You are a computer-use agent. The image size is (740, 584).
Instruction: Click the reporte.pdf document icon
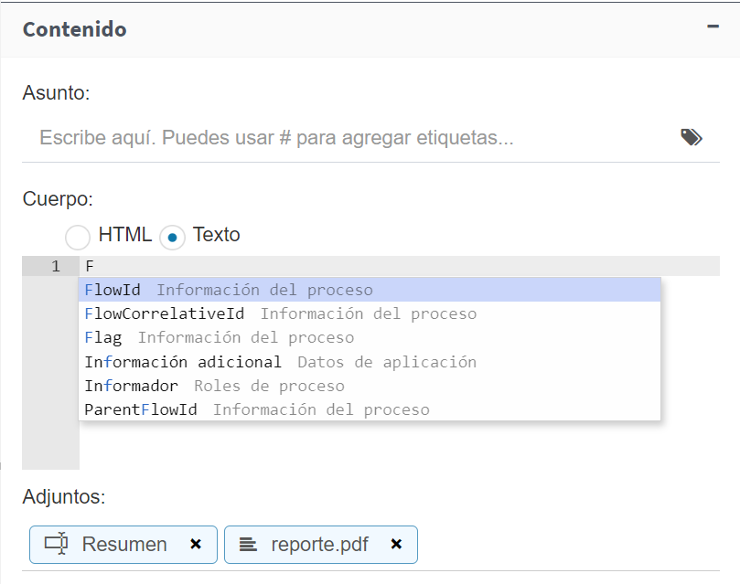248,545
